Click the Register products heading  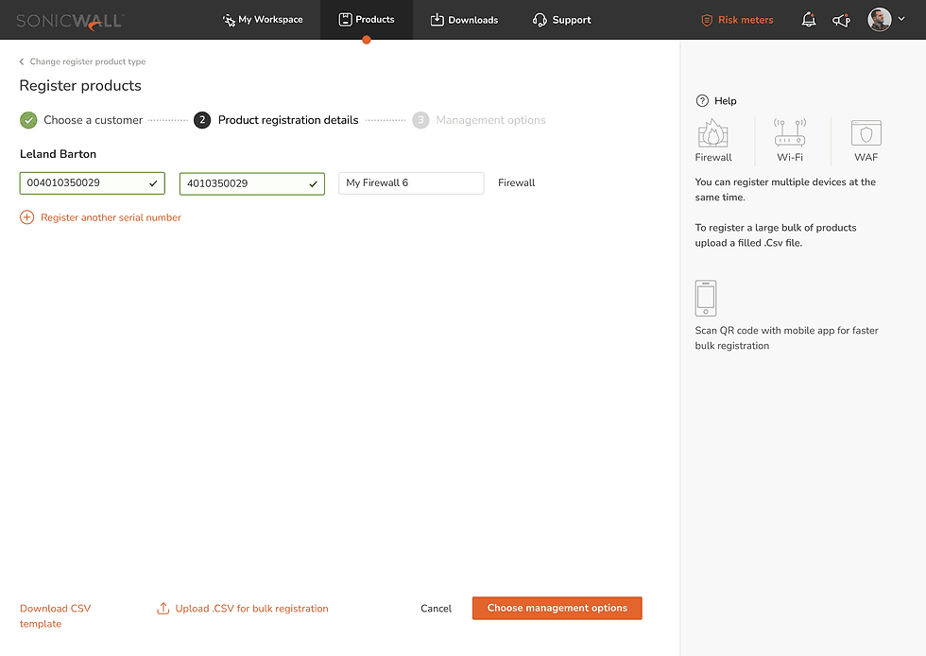pyautogui.click(x=80, y=86)
